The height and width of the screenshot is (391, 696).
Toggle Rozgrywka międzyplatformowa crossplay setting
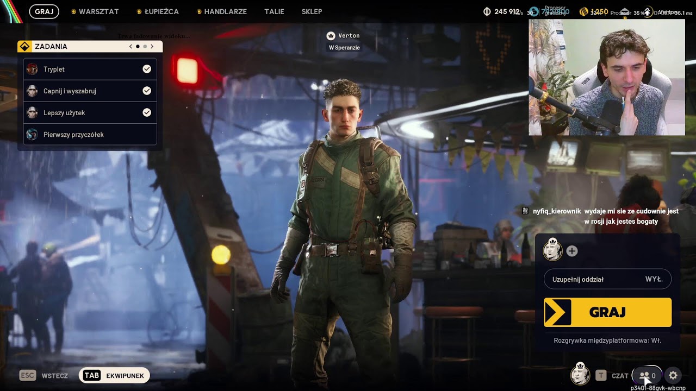coord(607,340)
